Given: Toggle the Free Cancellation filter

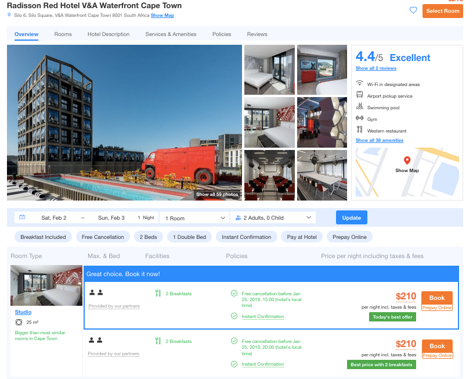Looking at the screenshot, I should pos(103,237).
